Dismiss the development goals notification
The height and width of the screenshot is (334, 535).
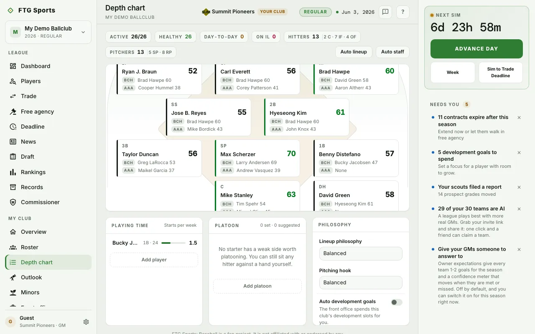pyautogui.click(x=519, y=153)
